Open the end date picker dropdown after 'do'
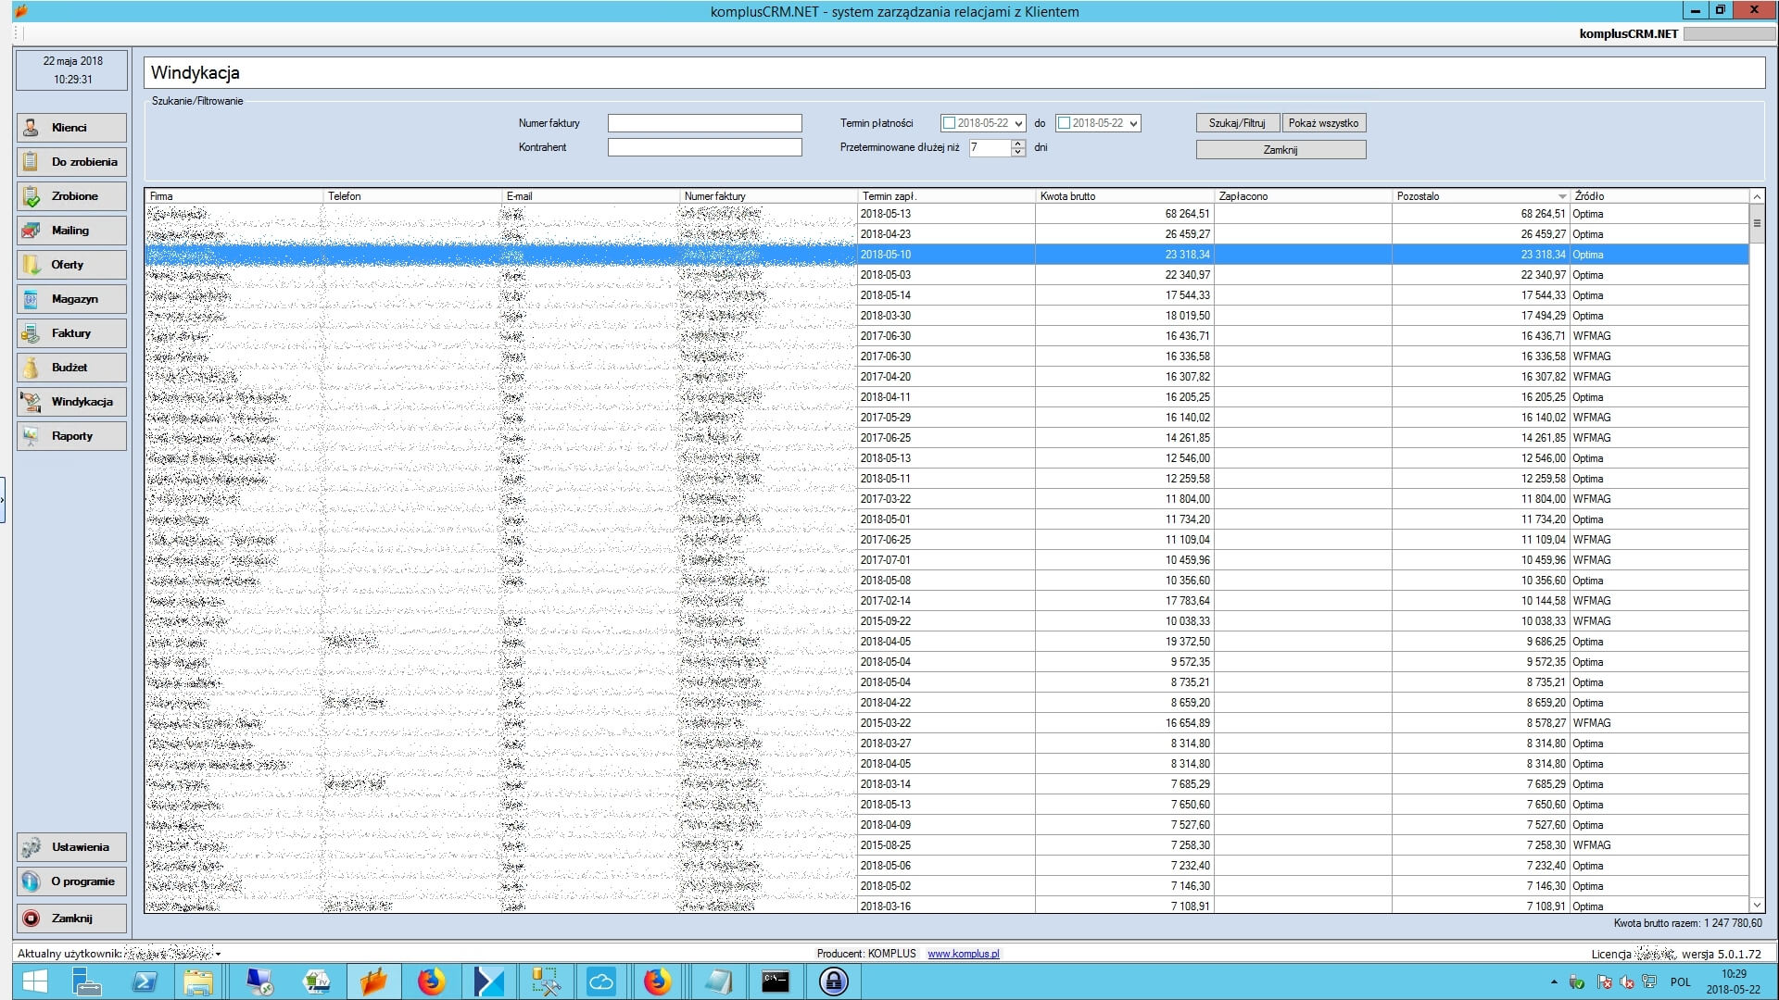This screenshot has width=1779, height=1000. [x=1133, y=123]
